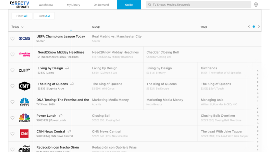This screenshot has height=152, width=270.
Task: Open Marketing Media Money Atlantis episode
Action: point(116,102)
